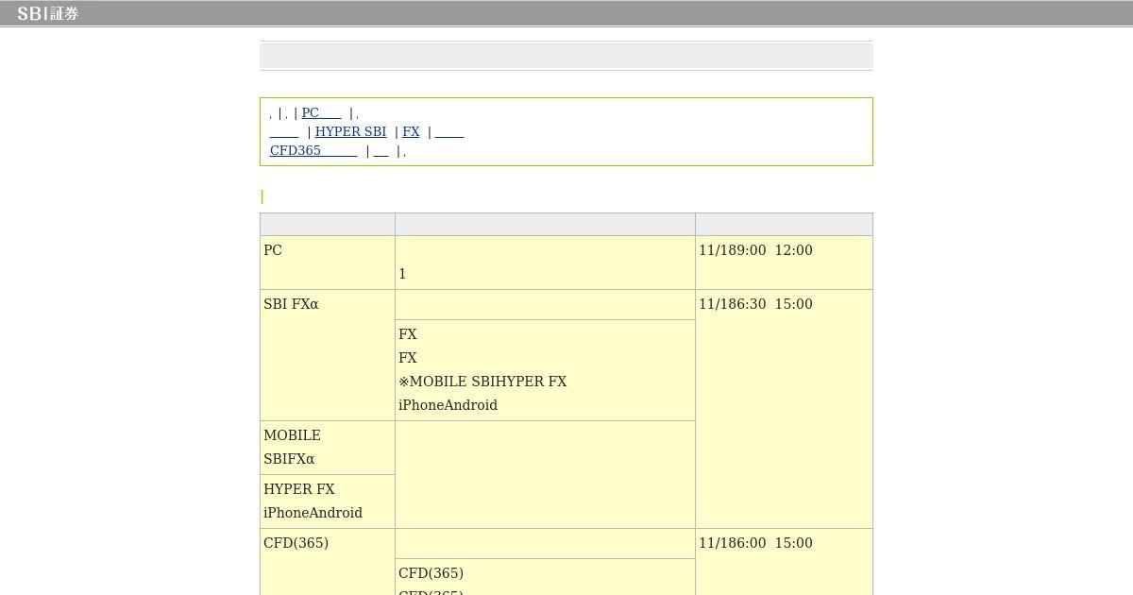The width and height of the screenshot is (1133, 595).
Task: Select the 11/189:00 12:00 time cell
Action: pos(784,263)
